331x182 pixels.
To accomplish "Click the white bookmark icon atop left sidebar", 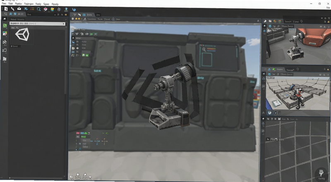I will [x=5, y=19].
